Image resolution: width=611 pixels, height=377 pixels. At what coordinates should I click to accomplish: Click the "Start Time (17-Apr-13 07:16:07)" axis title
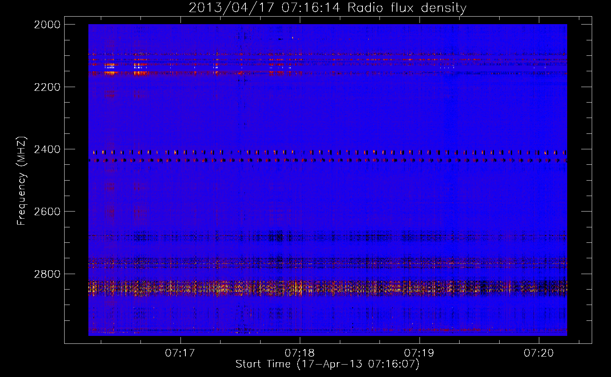coord(327,364)
